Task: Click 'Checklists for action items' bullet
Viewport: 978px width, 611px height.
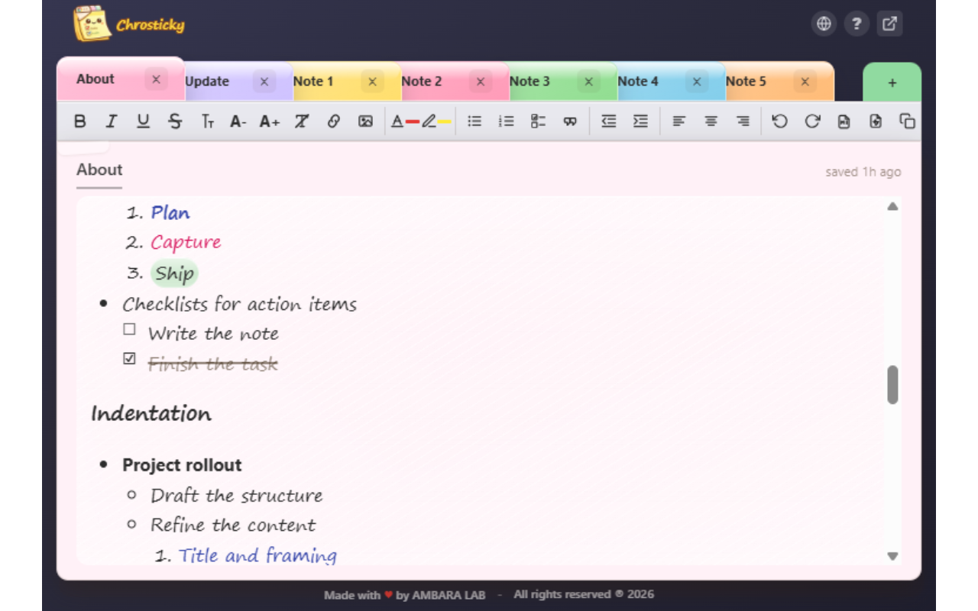Action: 239,304
